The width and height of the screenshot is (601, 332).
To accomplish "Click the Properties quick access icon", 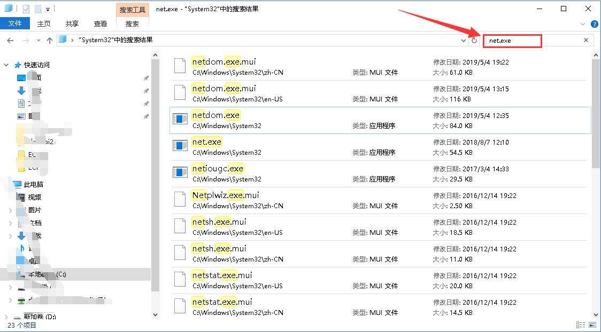I will [x=26, y=9].
